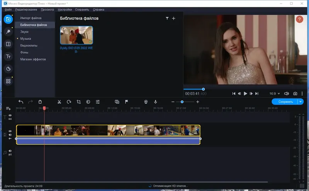Click the Crop tool in timeline toolbar
The width and height of the screenshot is (309, 191).
click(78, 102)
